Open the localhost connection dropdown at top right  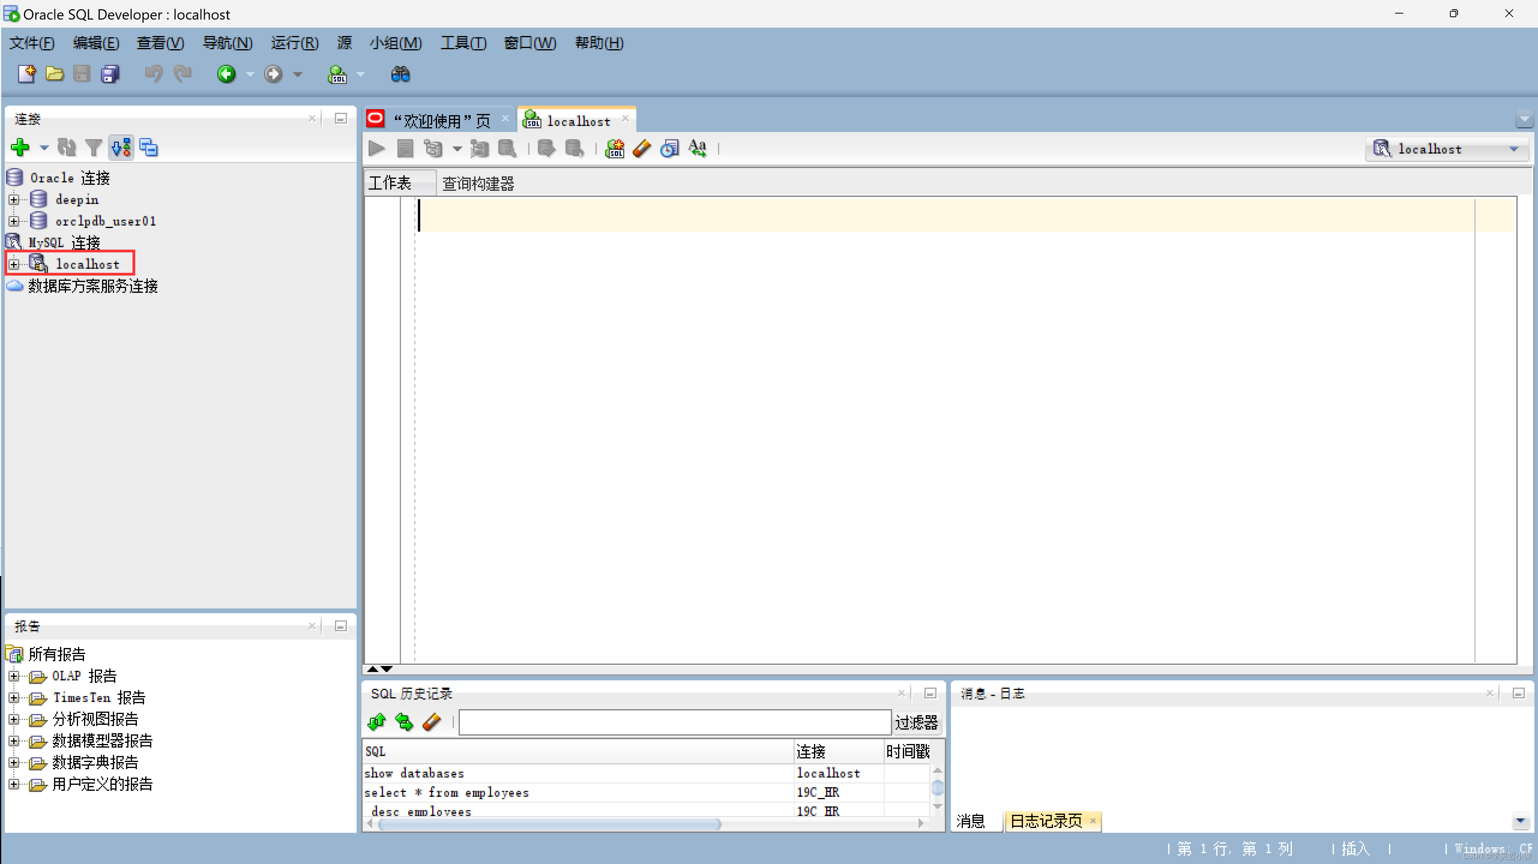pyautogui.click(x=1514, y=149)
